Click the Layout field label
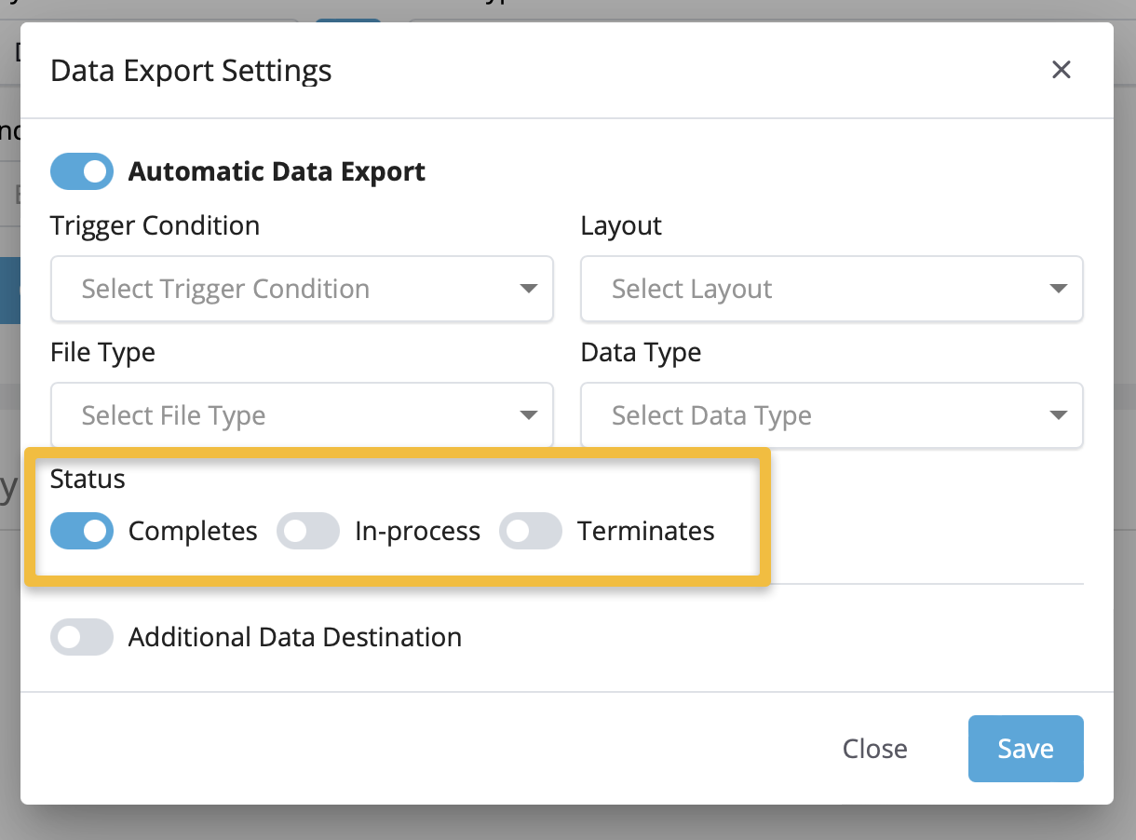The image size is (1136, 840). (x=621, y=226)
